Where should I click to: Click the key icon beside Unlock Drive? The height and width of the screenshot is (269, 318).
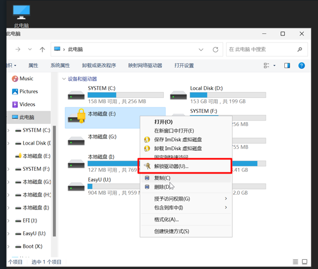pyautogui.click(x=147, y=166)
